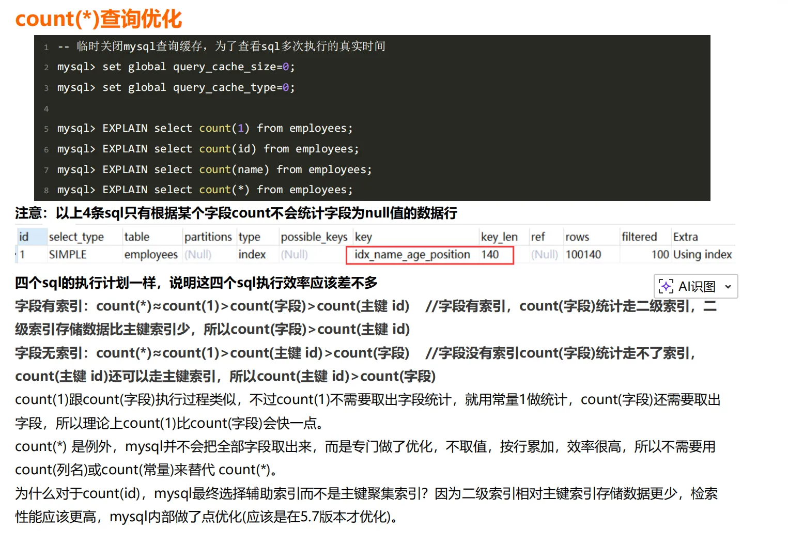This screenshot has height=544, width=788.
Task: Click the id value 1 cell
Action: [22, 255]
